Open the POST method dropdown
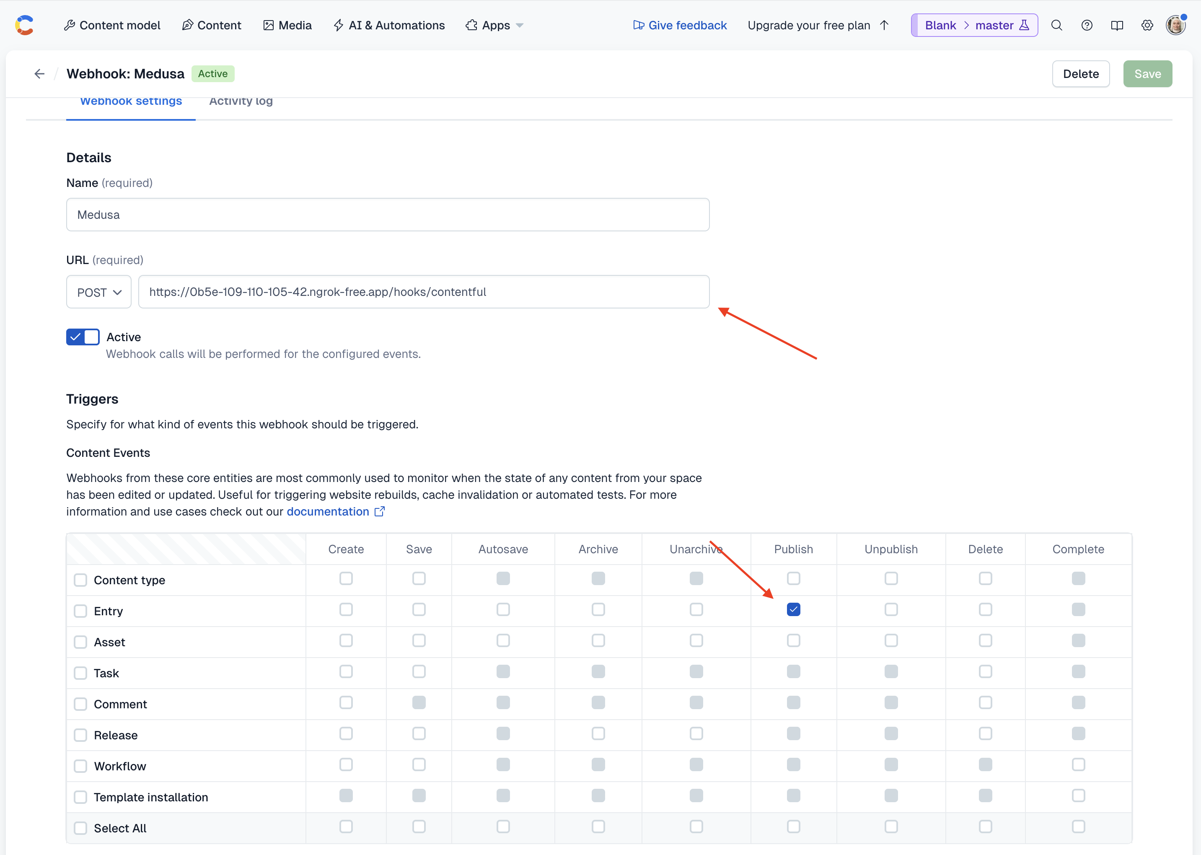Viewport: 1201px width, 855px height. pos(98,292)
